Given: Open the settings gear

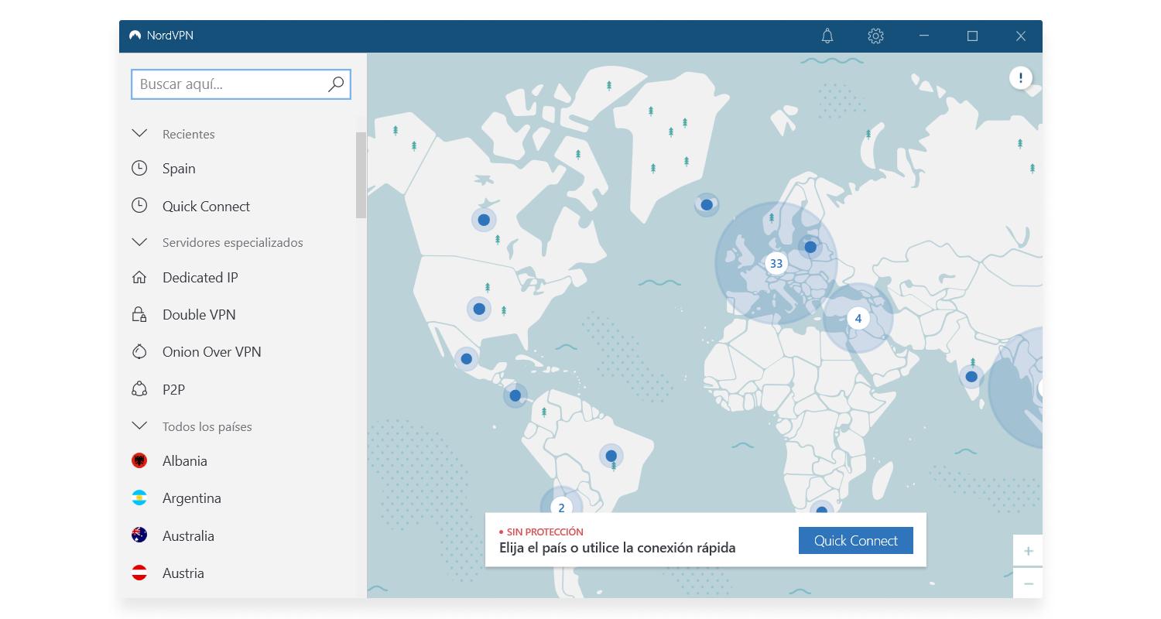Looking at the screenshot, I should click(x=875, y=36).
